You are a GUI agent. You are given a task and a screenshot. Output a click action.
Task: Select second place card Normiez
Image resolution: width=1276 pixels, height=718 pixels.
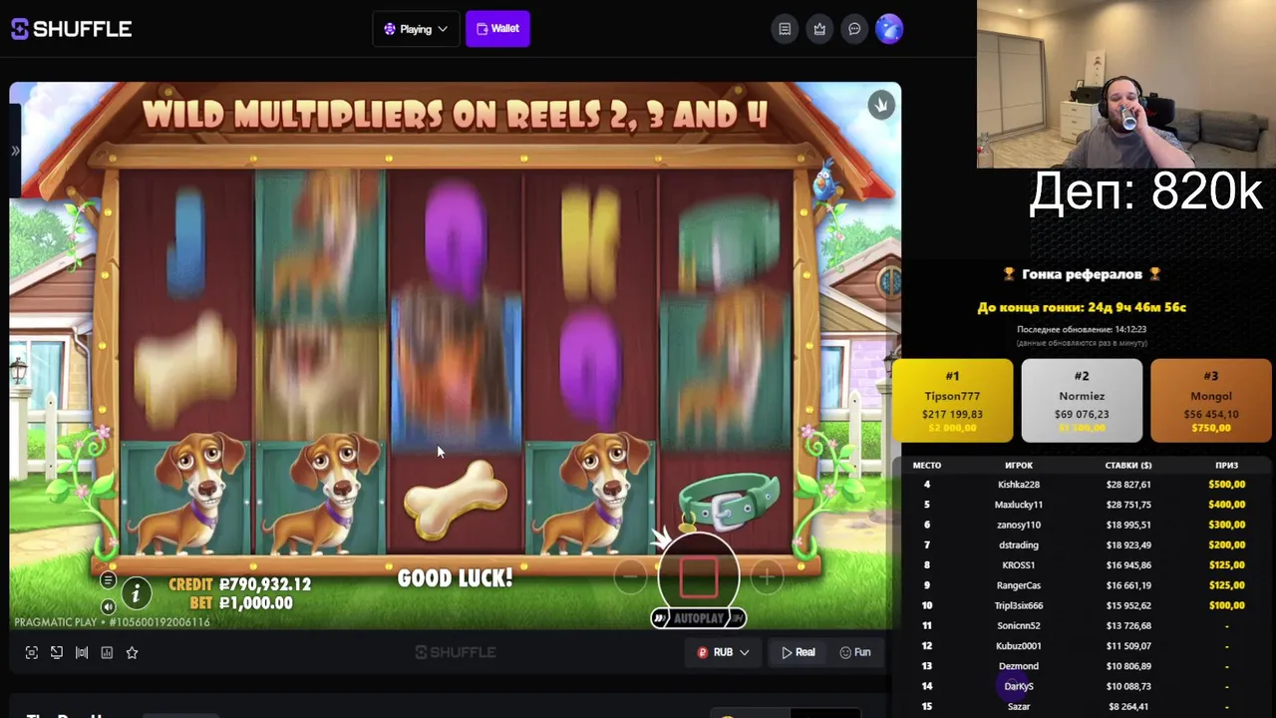click(x=1082, y=400)
